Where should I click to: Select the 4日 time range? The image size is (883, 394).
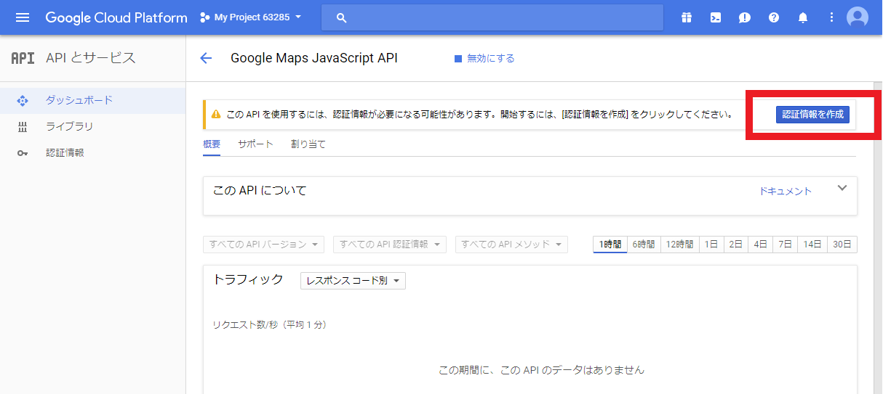point(761,245)
